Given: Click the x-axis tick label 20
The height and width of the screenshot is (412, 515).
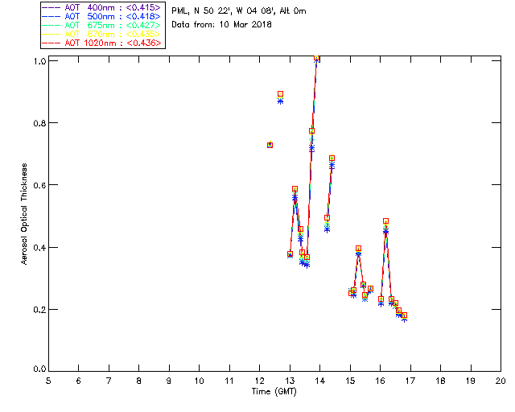Looking at the screenshot, I should point(501,381).
